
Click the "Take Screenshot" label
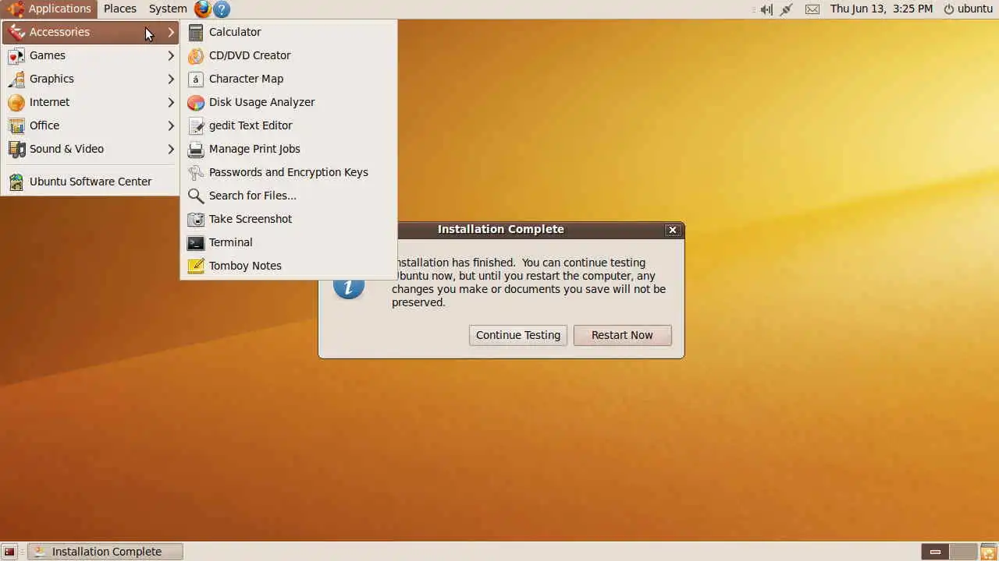coord(251,219)
